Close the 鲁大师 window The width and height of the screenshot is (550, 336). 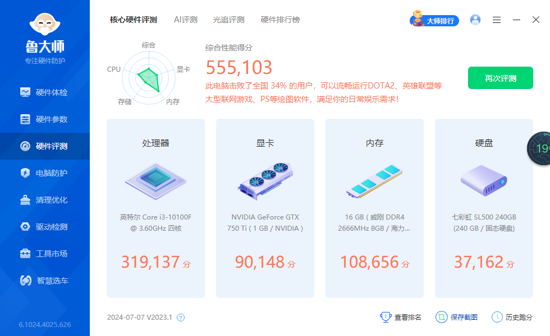[x=535, y=20]
